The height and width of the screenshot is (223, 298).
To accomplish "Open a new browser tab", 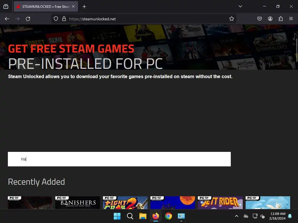I will pos(84,7).
